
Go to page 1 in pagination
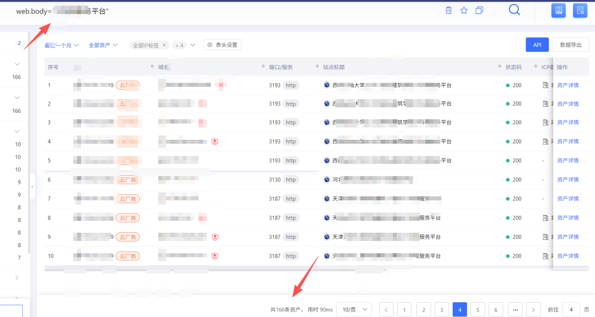pyautogui.click(x=404, y=310)
